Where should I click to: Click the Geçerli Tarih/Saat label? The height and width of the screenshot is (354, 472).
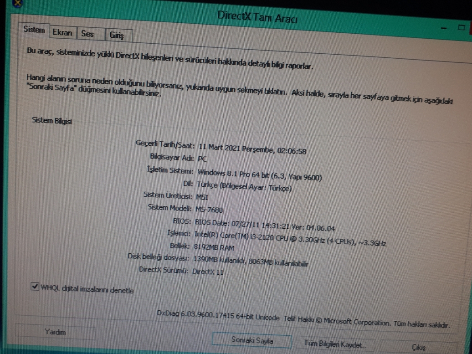coord(165,144)
